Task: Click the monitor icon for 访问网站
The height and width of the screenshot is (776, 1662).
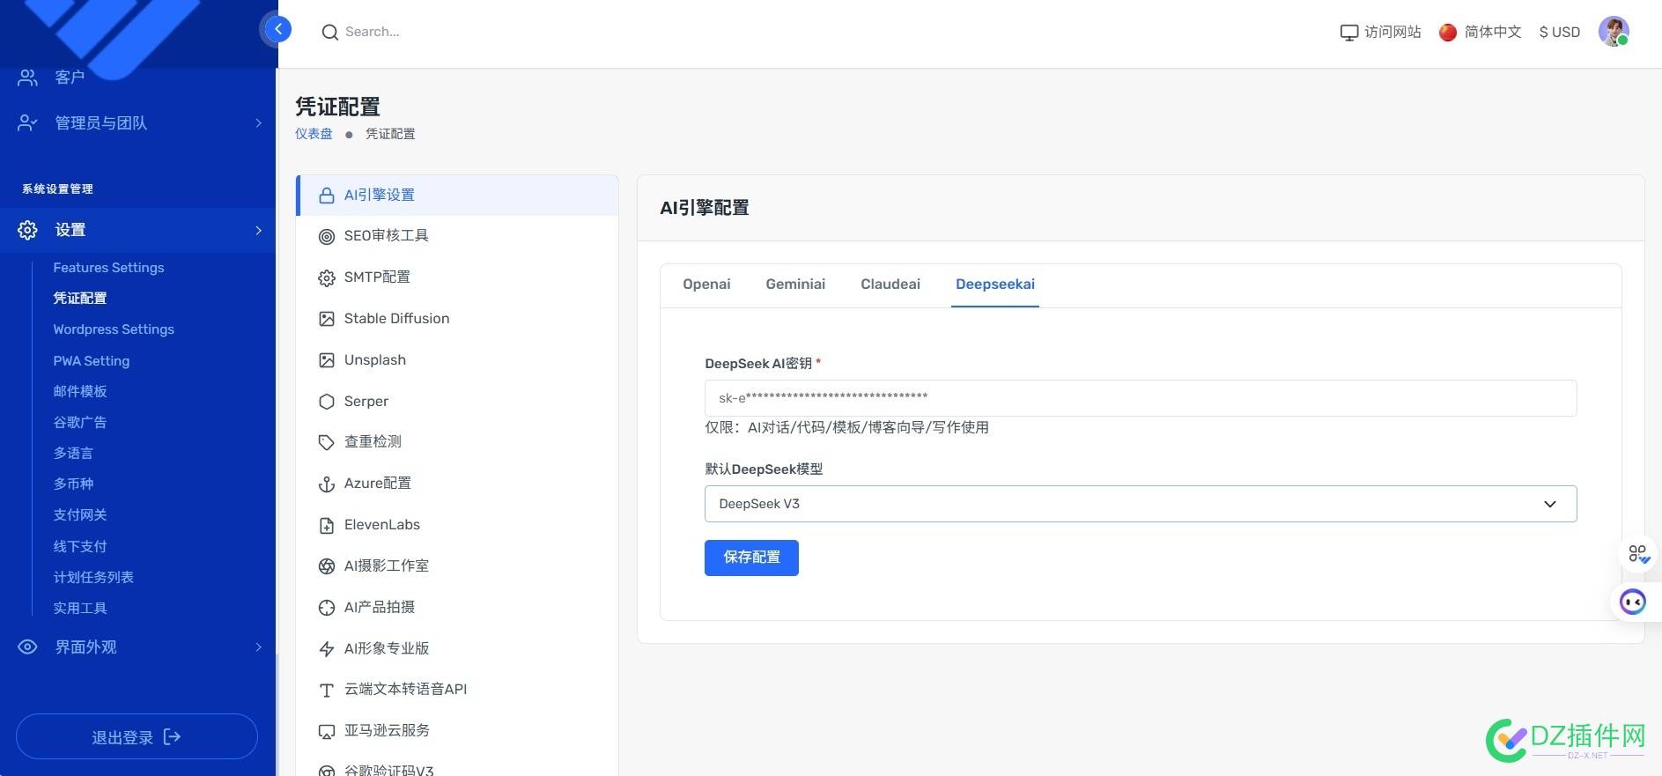Action: coord(1348,33)
